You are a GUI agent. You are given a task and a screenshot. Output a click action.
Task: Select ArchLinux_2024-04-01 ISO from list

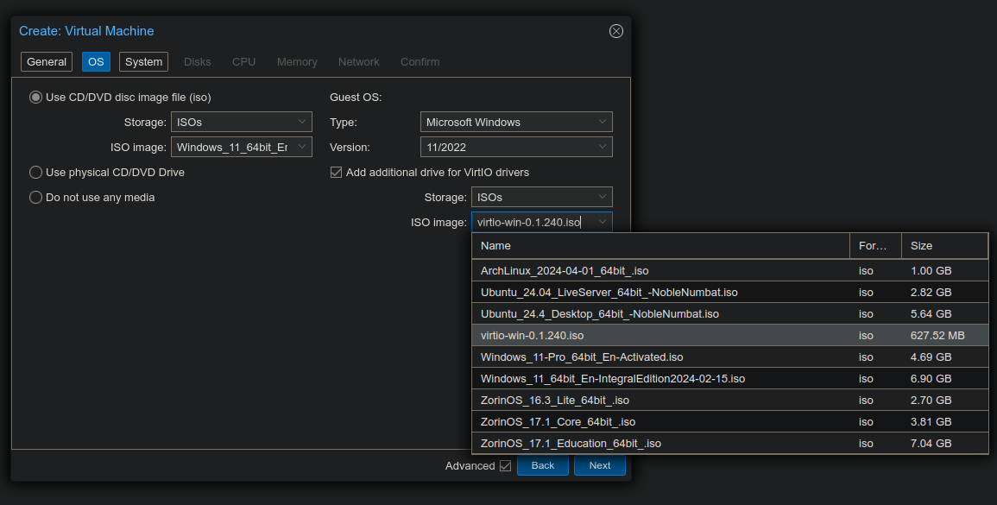[565, 271]
